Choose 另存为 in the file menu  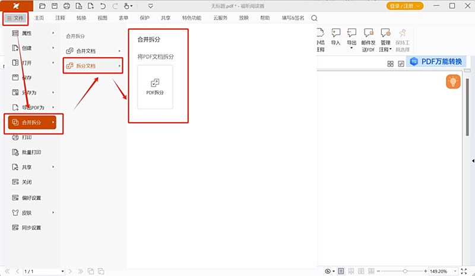tap(33, 93)
